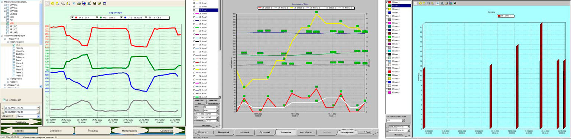Open chart settings icon in left window toolbar

[x=89, y=3]
